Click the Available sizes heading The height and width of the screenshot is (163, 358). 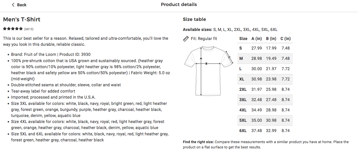[x=198, y=29]
